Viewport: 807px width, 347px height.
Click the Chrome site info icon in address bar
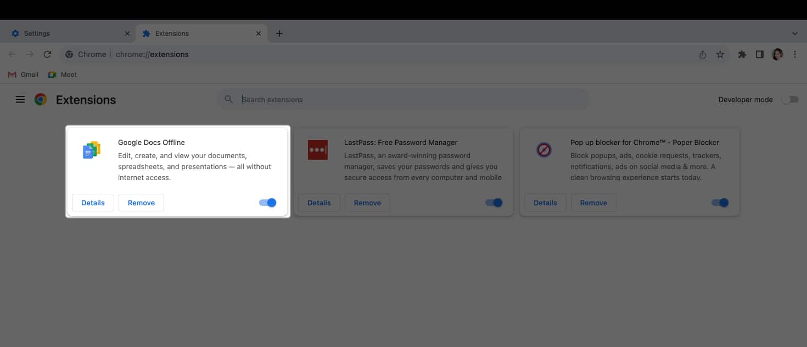point(69,54)
